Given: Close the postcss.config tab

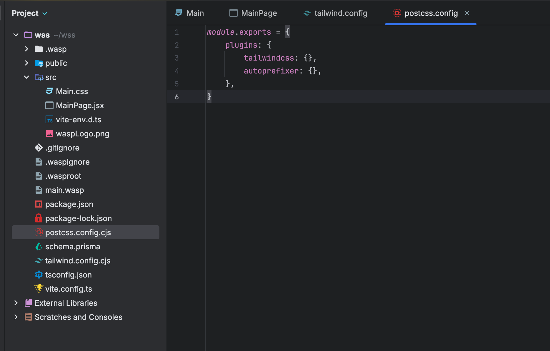Looking at the screenshot, I should [x=467, y=13].
